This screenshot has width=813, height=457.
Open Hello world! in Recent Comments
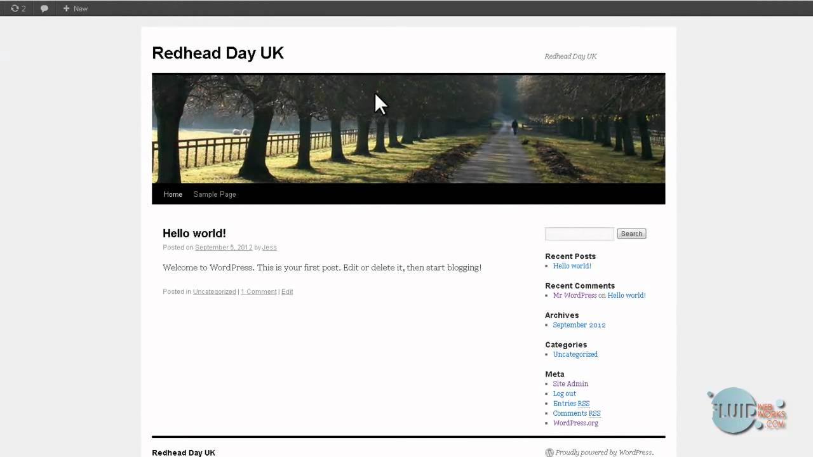[x=626, y=295]
